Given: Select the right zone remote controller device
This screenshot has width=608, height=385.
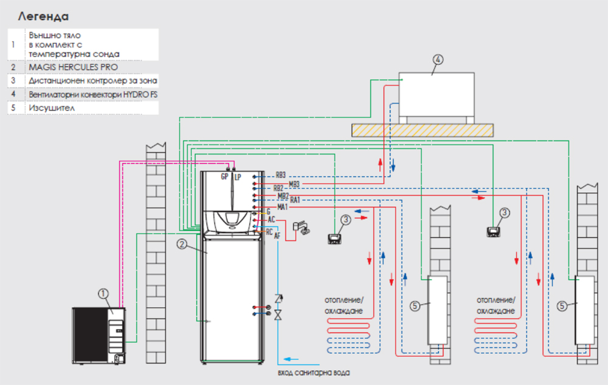Looking at the screenshot, I should tap(492, 232).
